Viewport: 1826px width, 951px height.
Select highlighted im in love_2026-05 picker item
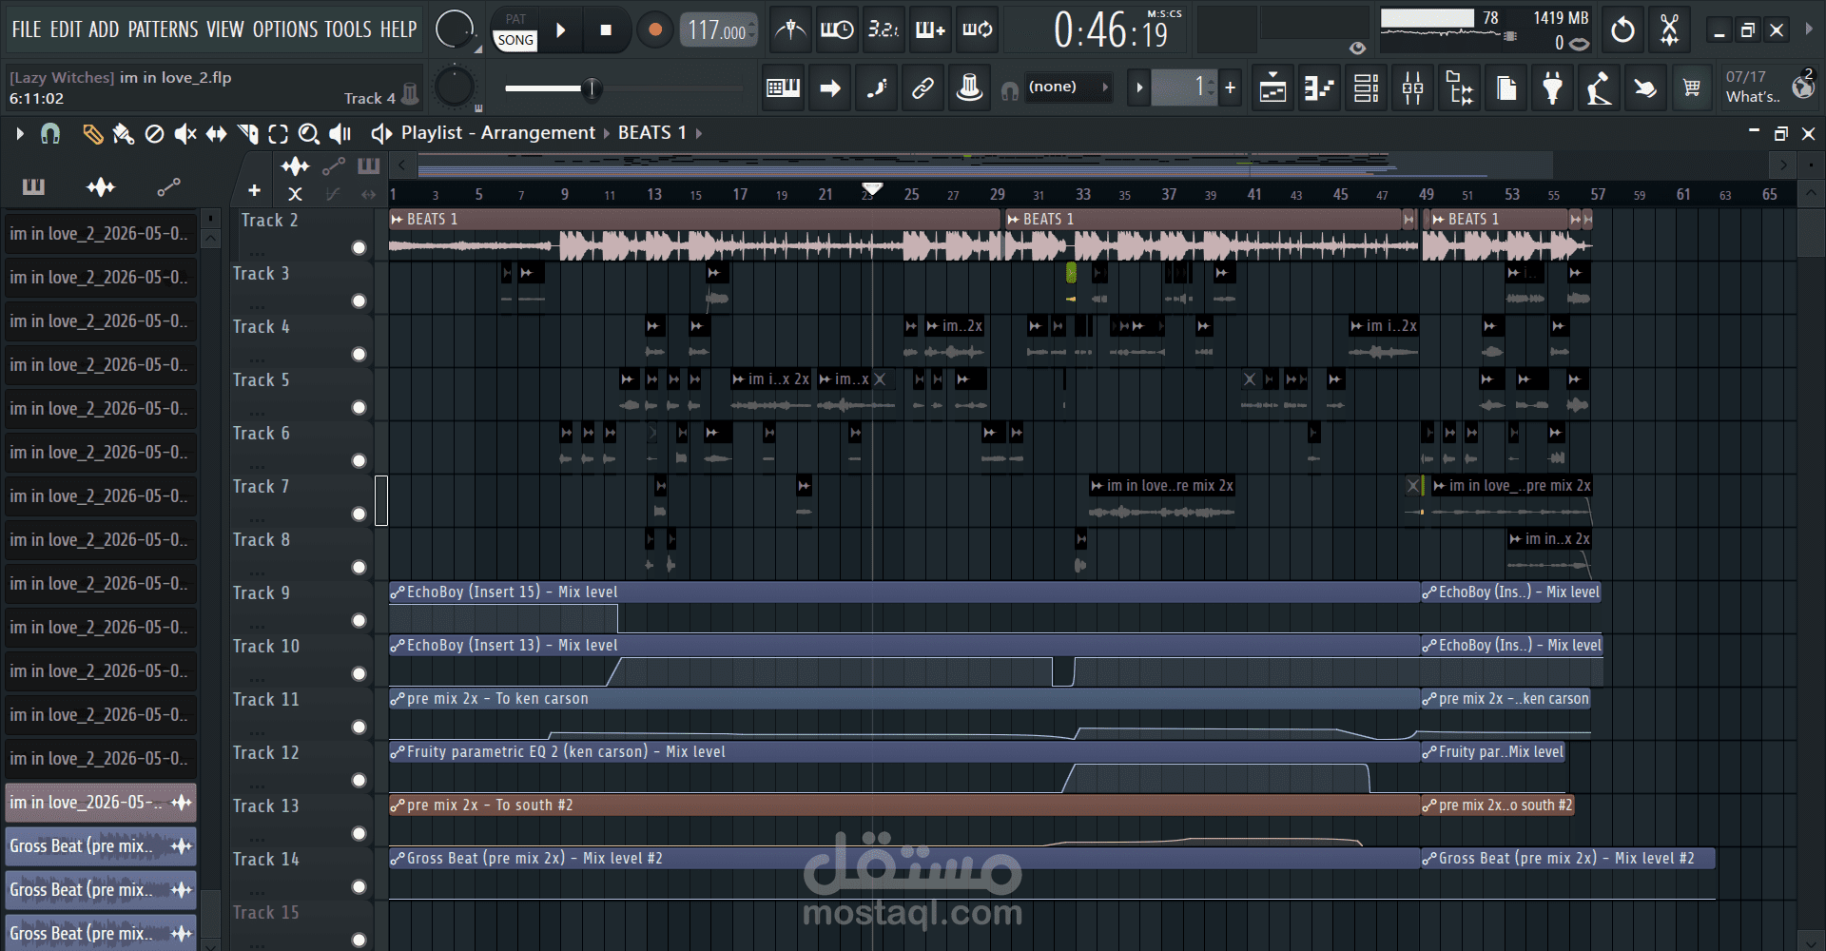(x=101, y=803)
